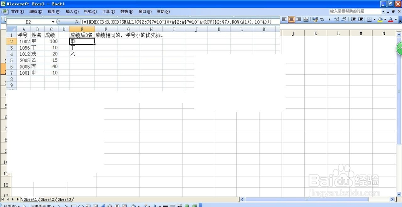Viewport: 402px width, 207px height.
Task: Click the Excel workbook icon beside 文件
Action: coord(6,11)
